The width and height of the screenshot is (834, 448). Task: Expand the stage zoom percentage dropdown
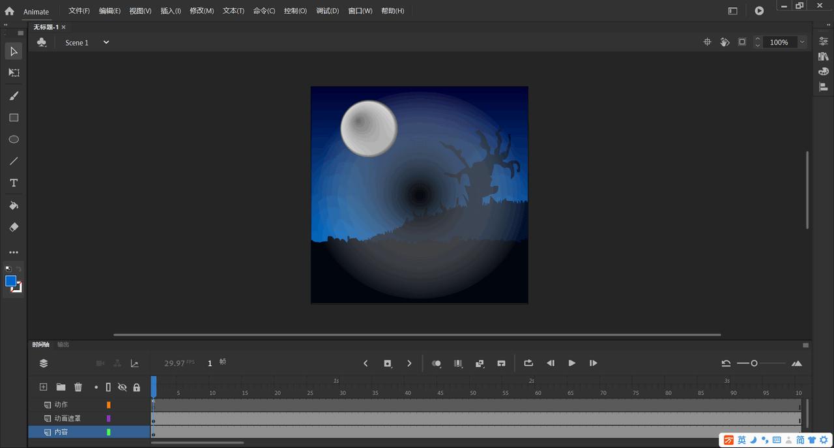tap(802, 42)
